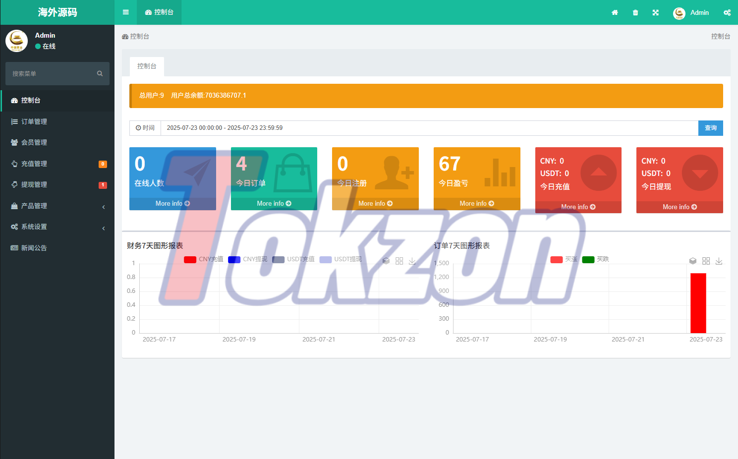738x459 pixels.
Task: Download the order chart as image
Action: click(x=719, y=261)
